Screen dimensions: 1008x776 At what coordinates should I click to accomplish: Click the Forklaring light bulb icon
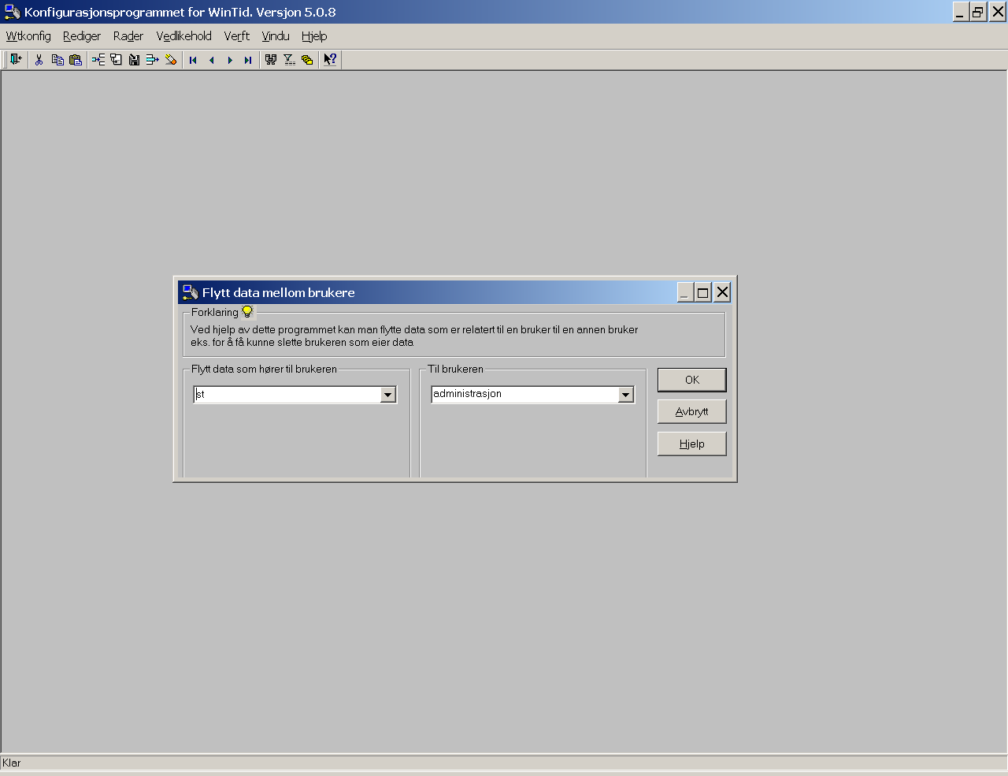coord(247,311)
